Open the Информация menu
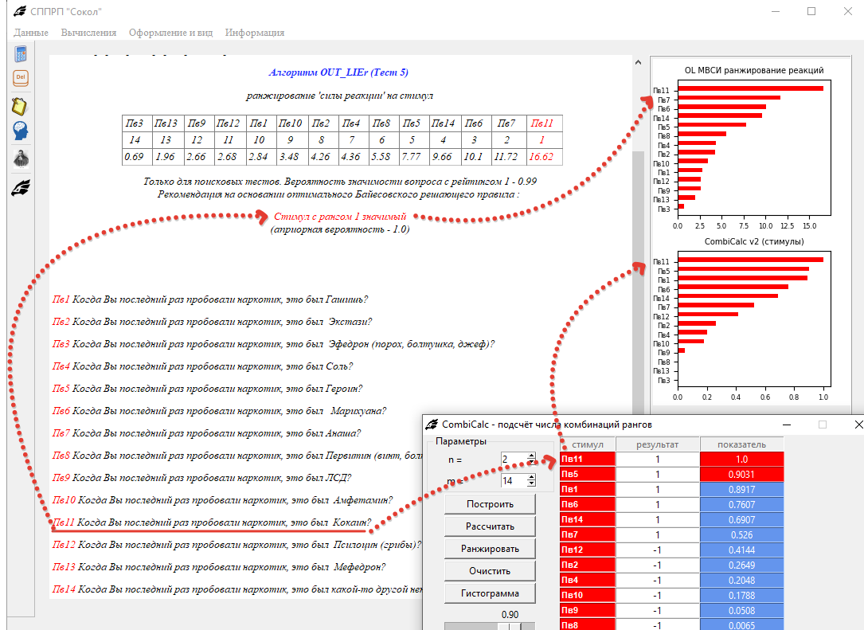 pyautogui.click(x=254, y=33)
